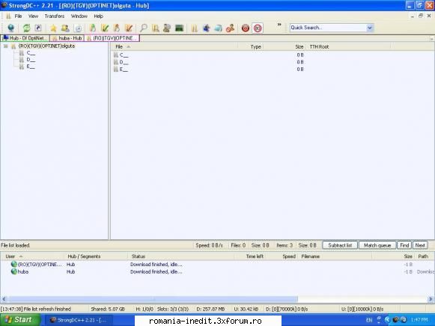Open Upload Queue toolbar icon

tap(117, 28)
